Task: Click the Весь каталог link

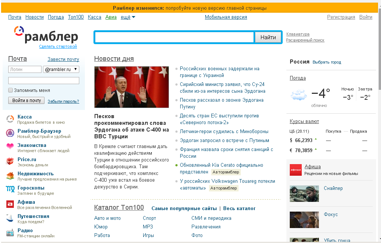Action: [x=239, y=209]
